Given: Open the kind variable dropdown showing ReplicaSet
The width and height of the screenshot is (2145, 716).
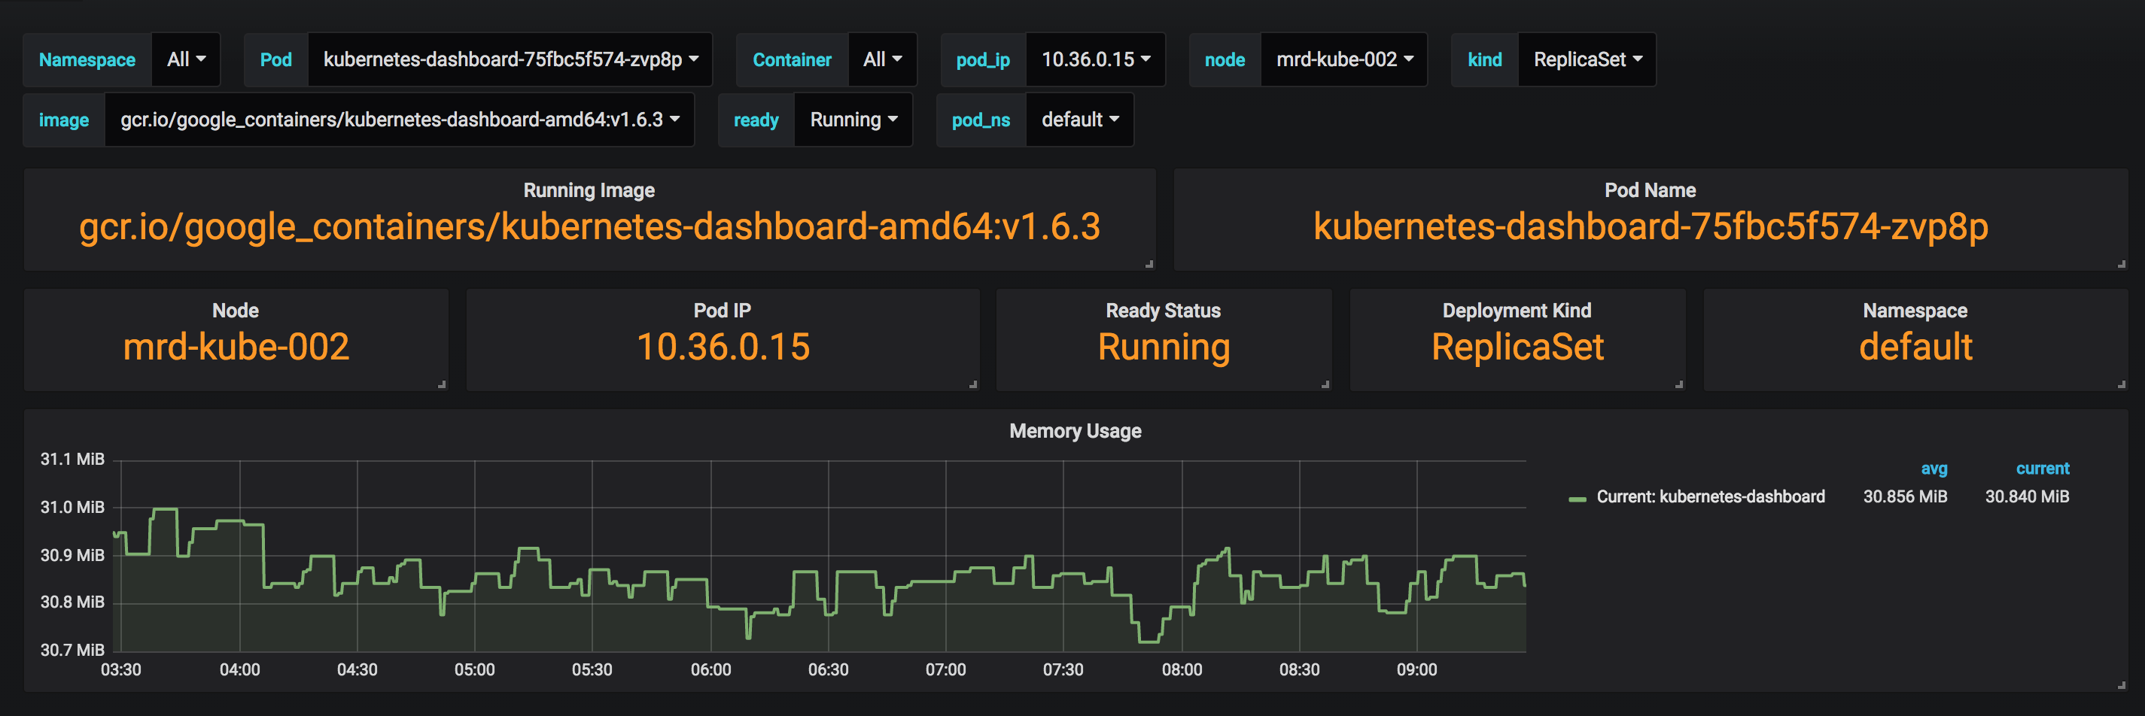Looking at the screenshot, I should pyautogui.click(x=1587, y=60).
